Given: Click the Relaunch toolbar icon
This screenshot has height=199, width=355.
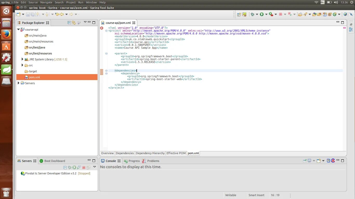Looking at the screenshot, I should pyautogui.click(x=290, y=14).
